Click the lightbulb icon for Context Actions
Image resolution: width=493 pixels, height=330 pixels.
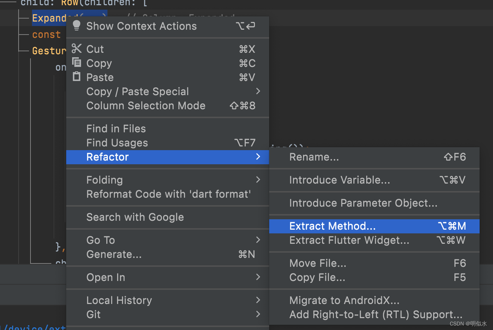[x=77, y=26]
